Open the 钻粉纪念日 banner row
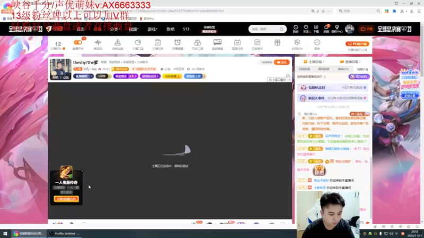This screenshot has height=238, width=424. 333,87
